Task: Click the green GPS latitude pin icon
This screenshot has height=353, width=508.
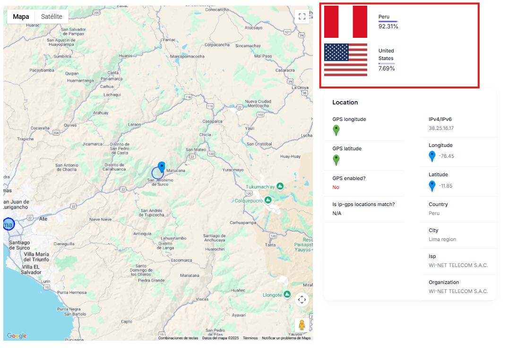Action: click(x=336, y=160)
